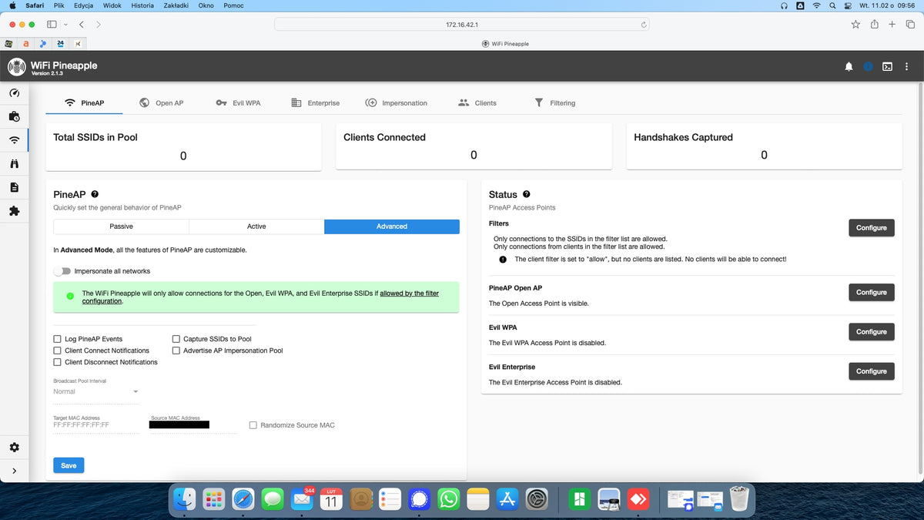
Task: Open Mail from the Dock
Action: click(302, 499)
